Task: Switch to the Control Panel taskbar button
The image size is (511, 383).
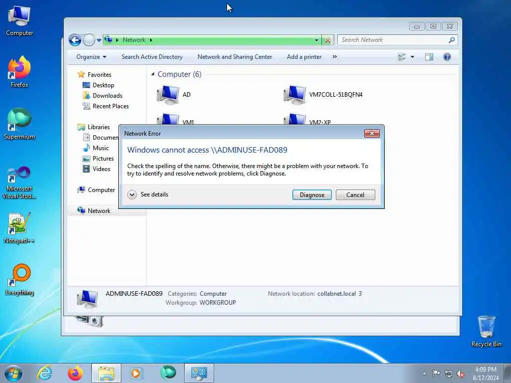Action: click(199, 373)
